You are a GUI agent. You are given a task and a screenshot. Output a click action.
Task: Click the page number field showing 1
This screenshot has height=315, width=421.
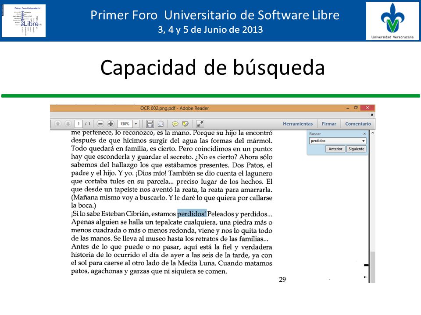tap(78, 124)
